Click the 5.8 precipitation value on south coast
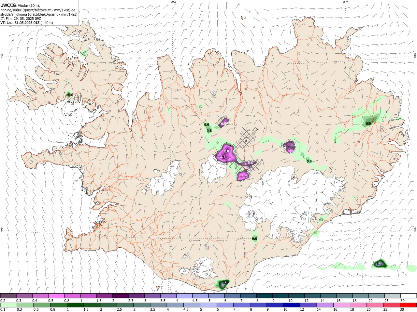This screenshot has height=312, width=417. [x=225, y=283]
